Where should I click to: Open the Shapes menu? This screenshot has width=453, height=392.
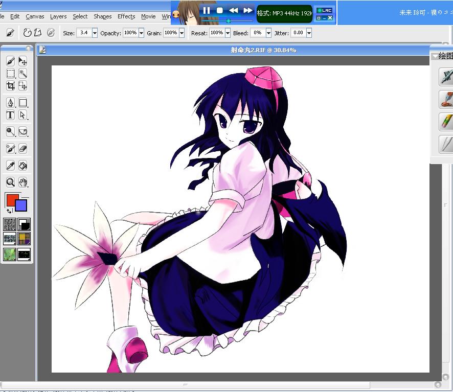click(x=103, y=16)
